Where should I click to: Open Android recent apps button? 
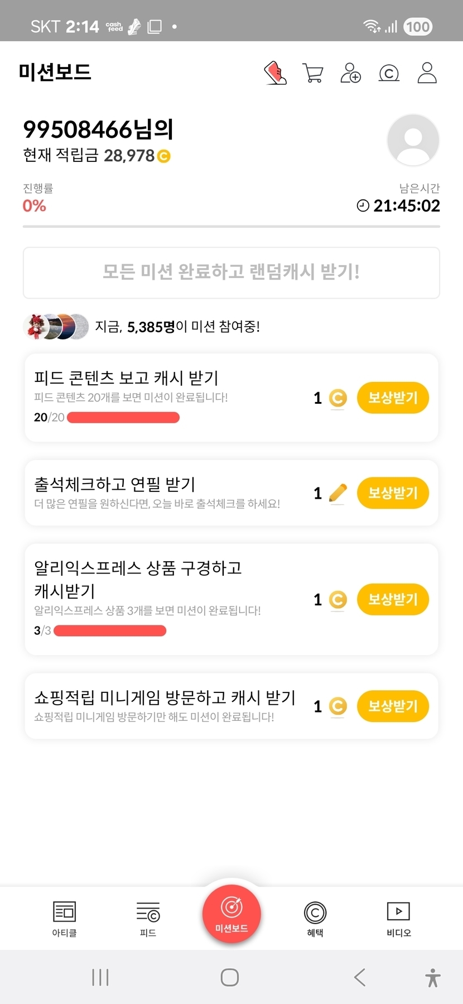100,977
